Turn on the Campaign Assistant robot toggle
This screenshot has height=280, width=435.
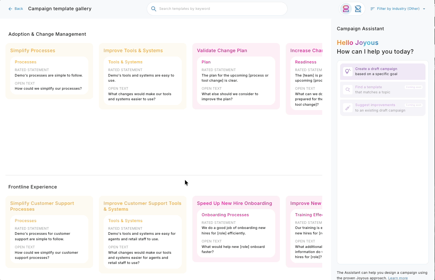click(346, 9)
